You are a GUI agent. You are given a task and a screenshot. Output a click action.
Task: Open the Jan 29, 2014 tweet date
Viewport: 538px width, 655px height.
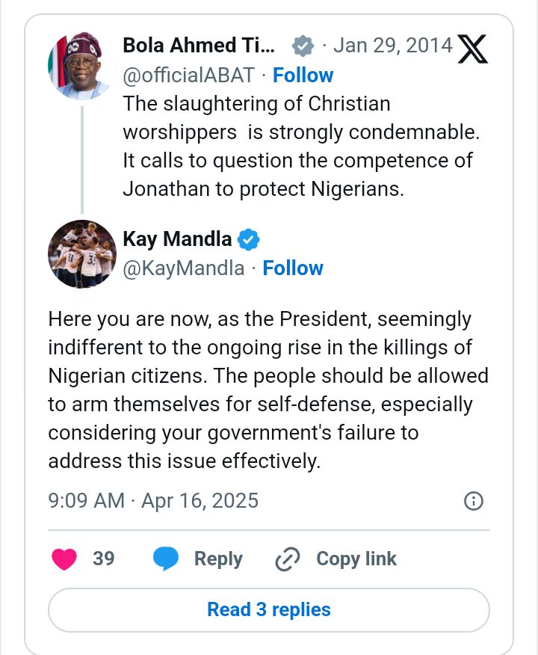click(393, 46)
